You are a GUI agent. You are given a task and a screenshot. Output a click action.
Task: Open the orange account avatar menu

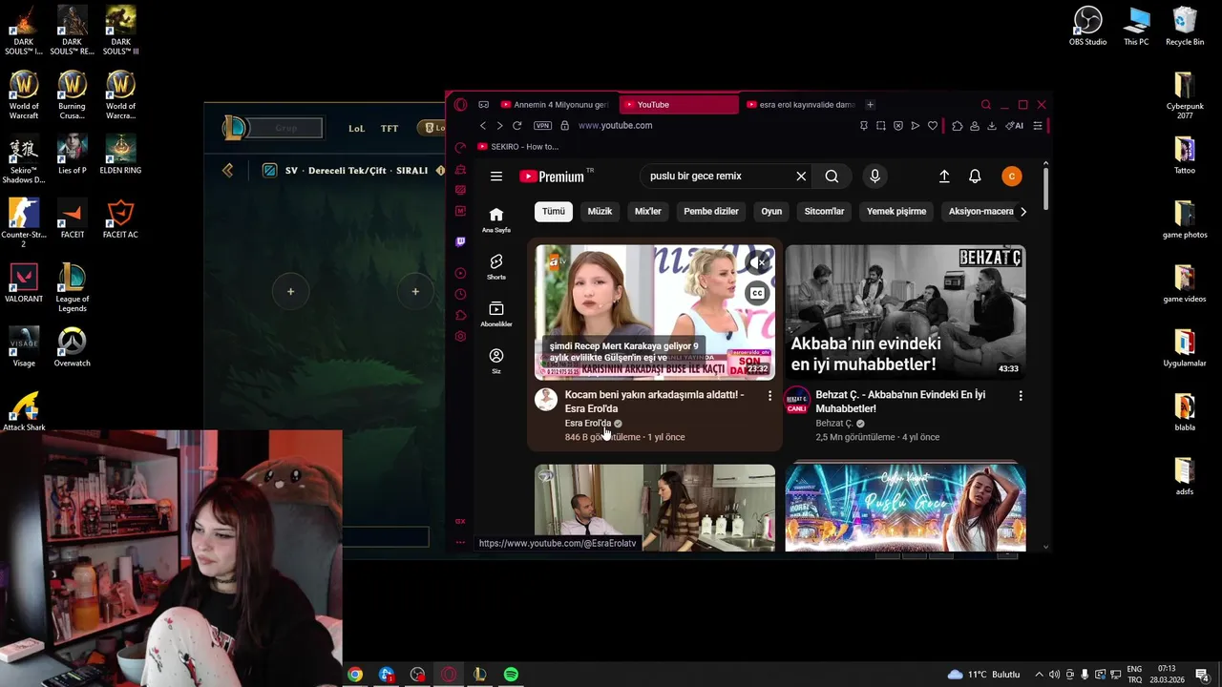point(1012,177)
